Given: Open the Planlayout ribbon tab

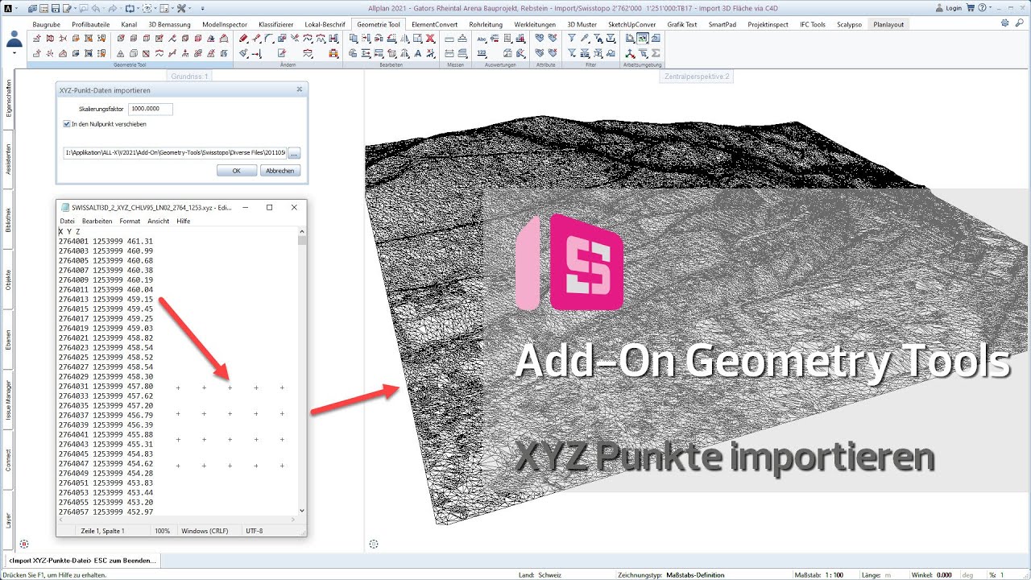Looking at the screenshot, I should 888,24.
